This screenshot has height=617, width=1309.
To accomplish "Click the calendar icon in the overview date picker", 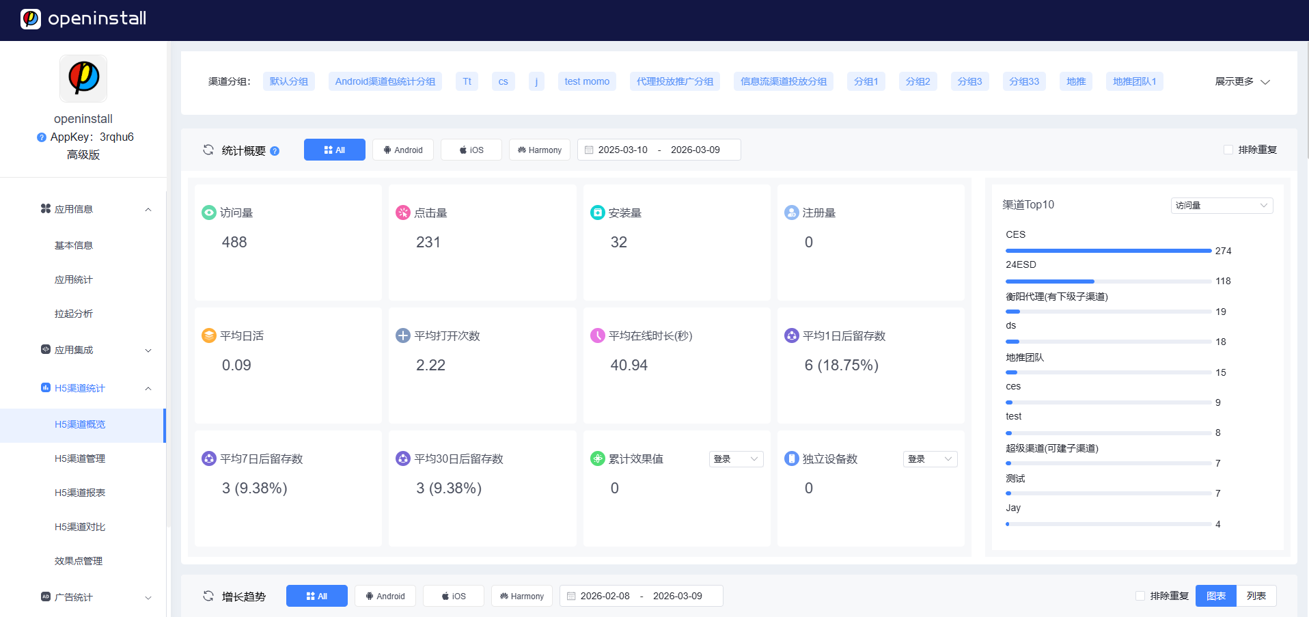I will point(589,150).
